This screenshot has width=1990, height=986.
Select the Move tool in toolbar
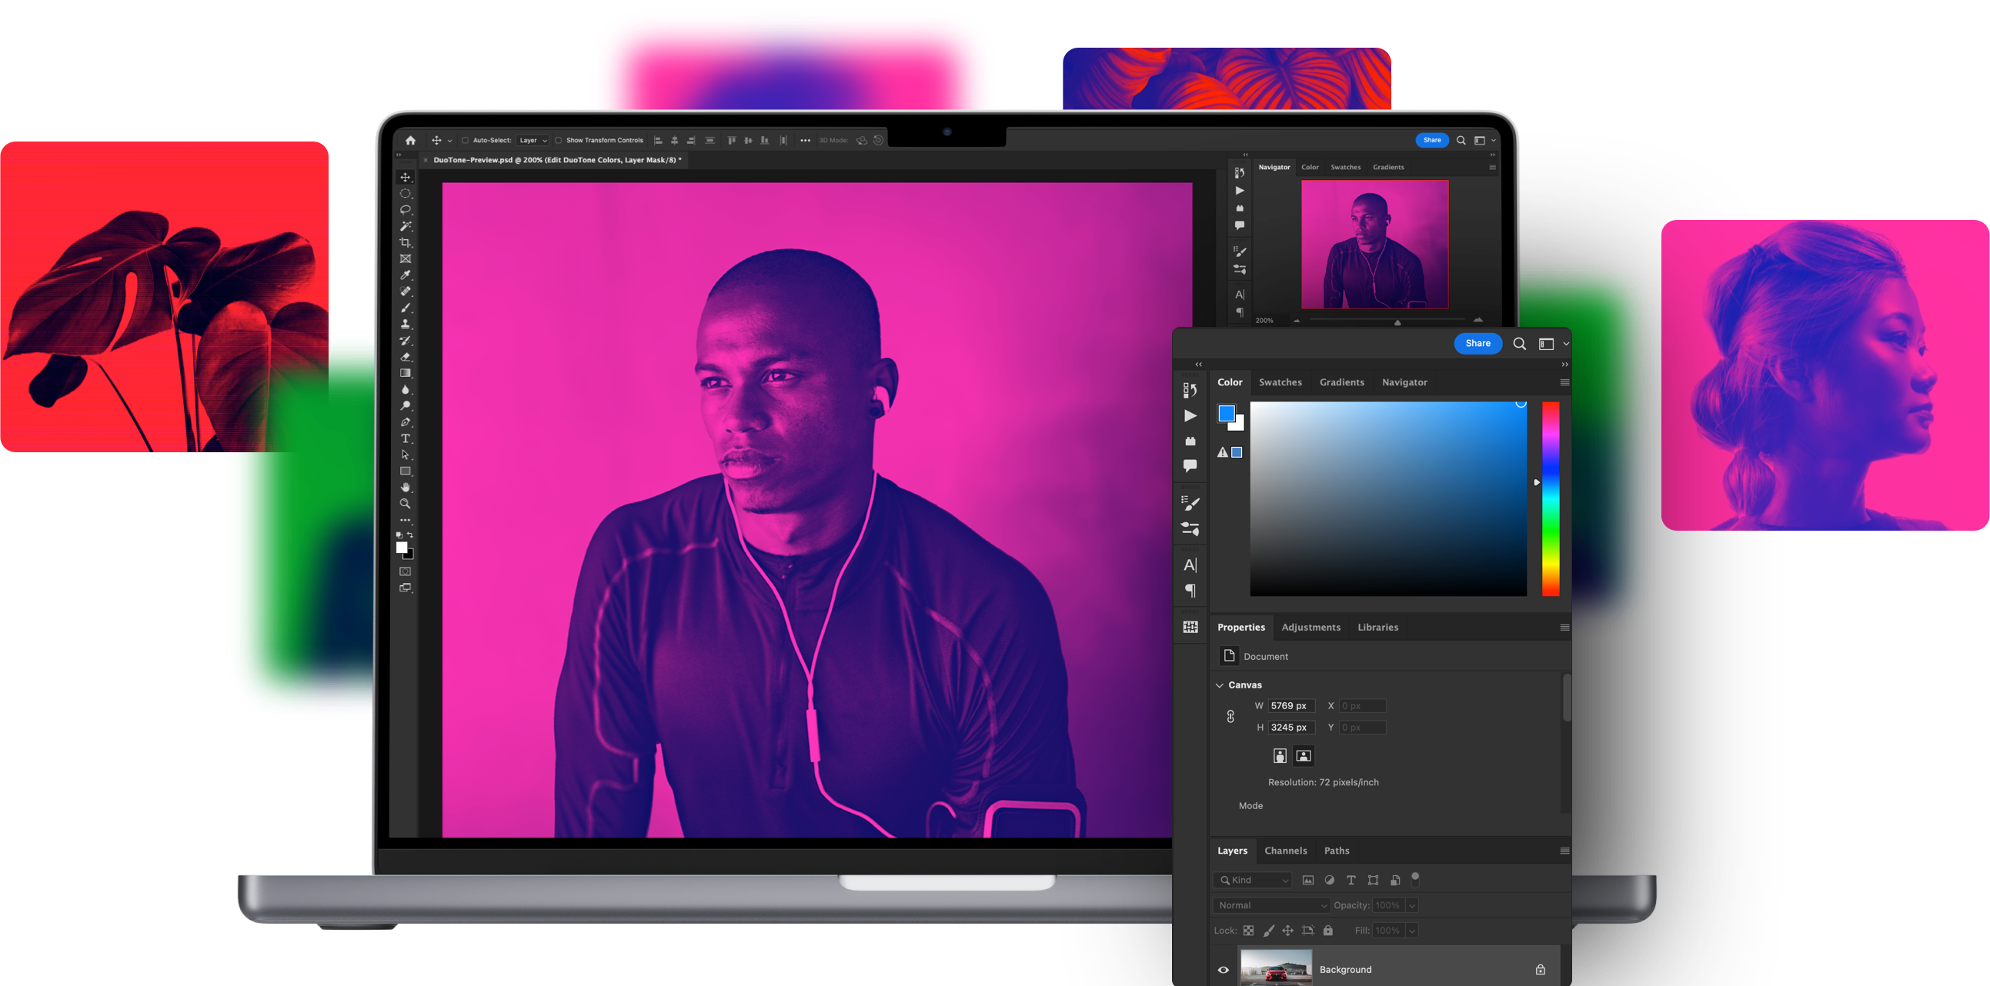click(403, 178)
